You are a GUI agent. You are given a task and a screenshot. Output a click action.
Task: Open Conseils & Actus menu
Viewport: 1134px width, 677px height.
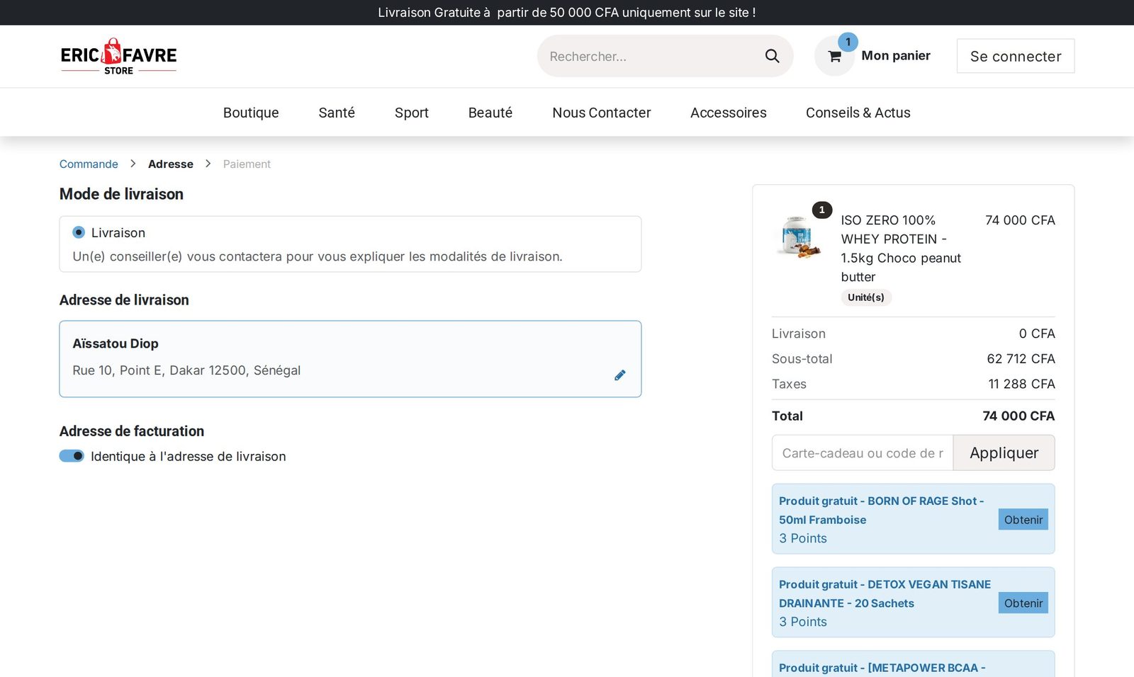tap(858, 113)
